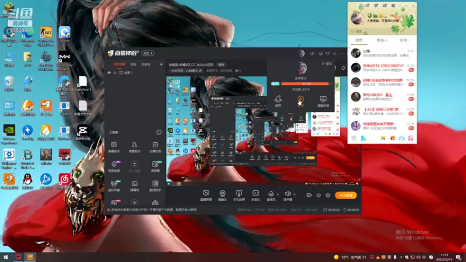Open the 直播数据 icon in the profile popup

(x=323, y=101)
